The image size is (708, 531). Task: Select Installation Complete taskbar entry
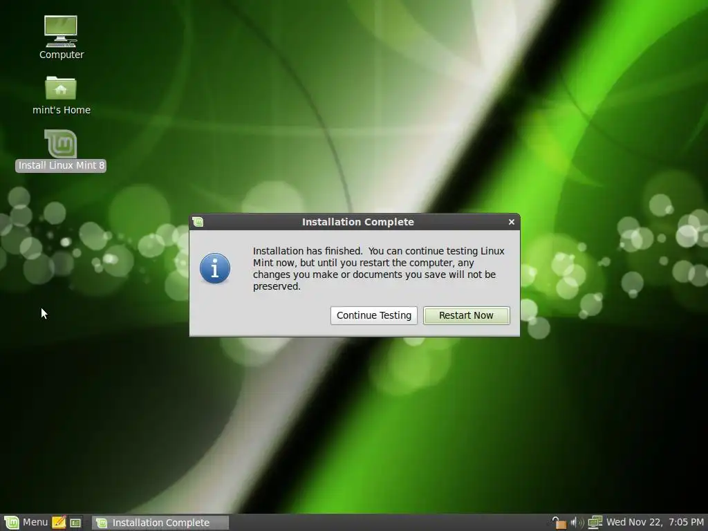(x=160, y=523)
